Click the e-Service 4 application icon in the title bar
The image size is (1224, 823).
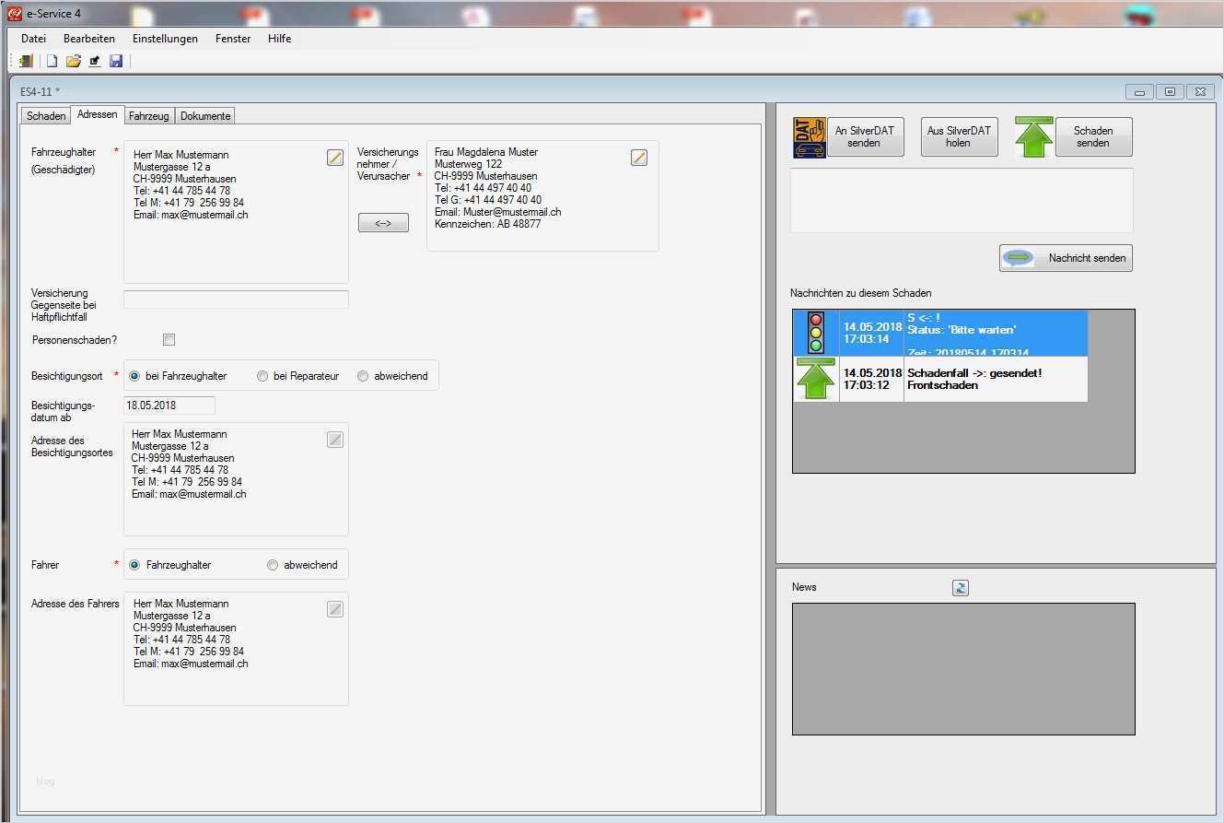[14, 14]
